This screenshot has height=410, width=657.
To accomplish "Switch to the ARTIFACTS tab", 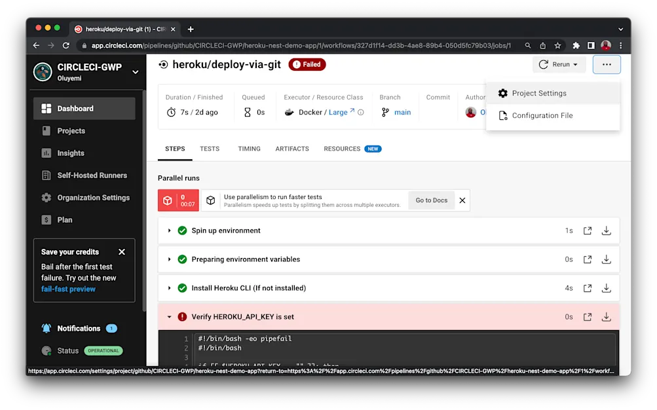I will click(292, 149).
